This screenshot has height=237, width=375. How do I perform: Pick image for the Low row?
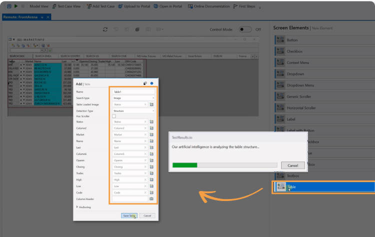[151, 186]
